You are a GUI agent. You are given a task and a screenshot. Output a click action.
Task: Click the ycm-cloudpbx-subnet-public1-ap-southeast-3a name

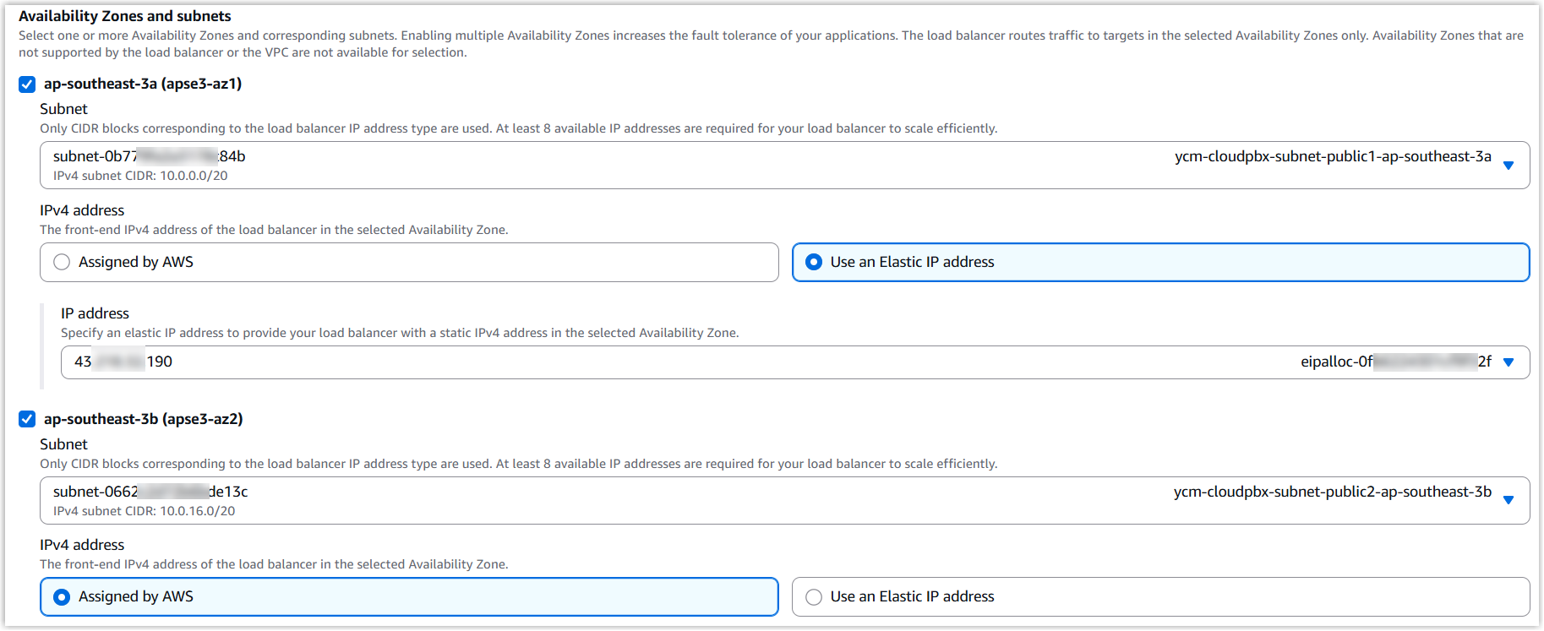[x=1333, y=157]
